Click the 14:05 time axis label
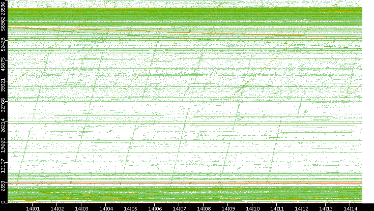The height and width of the screenshot is (211, 374). (x=130, y=208)
